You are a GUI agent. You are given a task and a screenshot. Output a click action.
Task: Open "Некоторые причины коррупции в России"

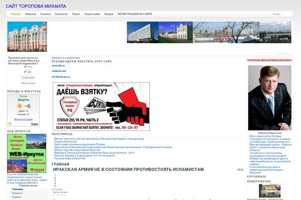79,144
